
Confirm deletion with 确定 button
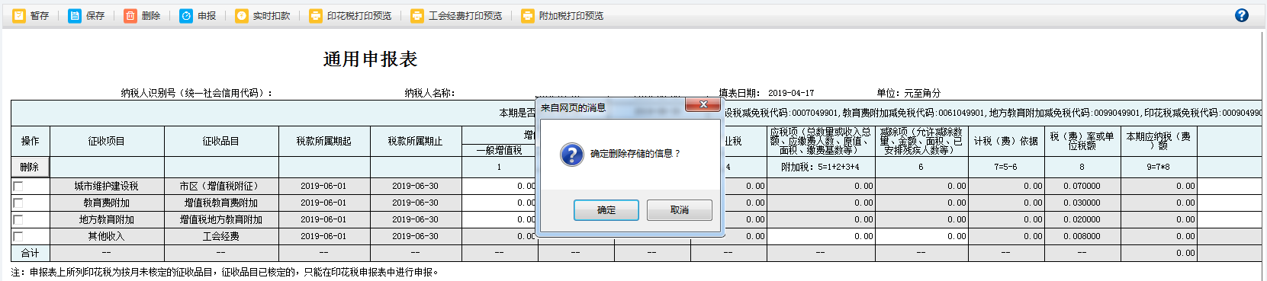coord(606,210)
